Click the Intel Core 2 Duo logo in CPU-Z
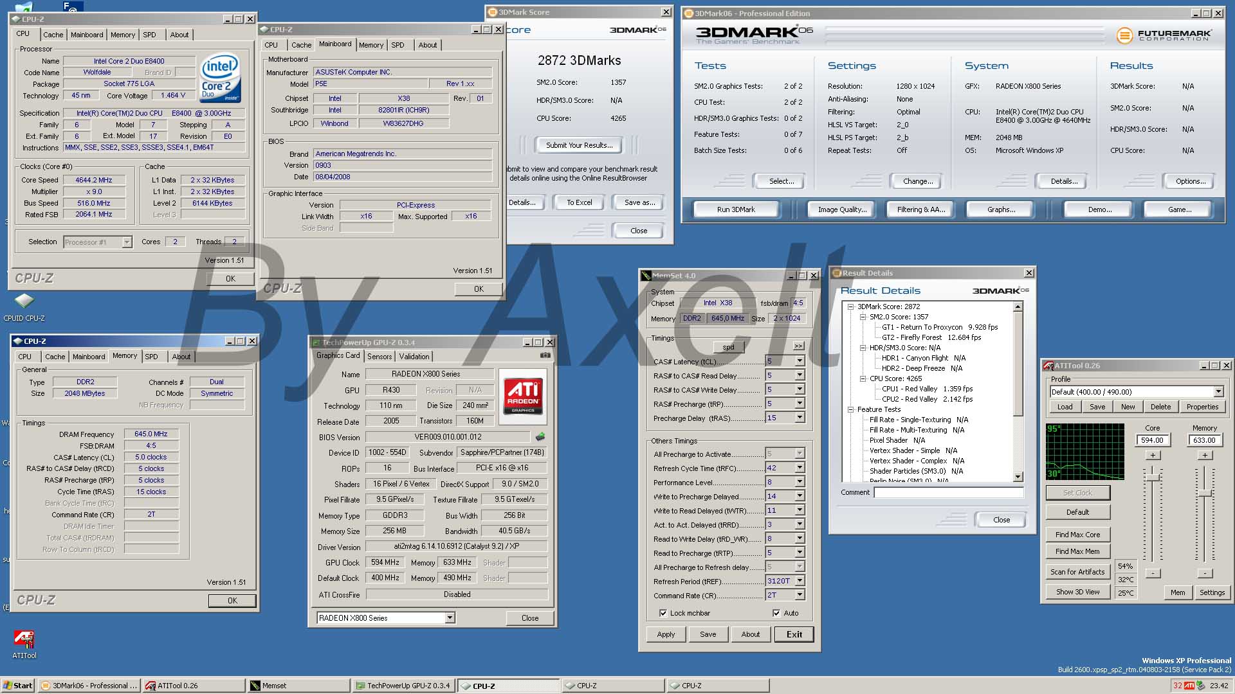The width and height of the screenshot is (1235, 694). point(220,77)
